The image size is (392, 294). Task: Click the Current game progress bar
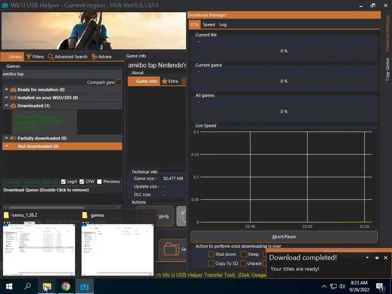pos(284,81)
